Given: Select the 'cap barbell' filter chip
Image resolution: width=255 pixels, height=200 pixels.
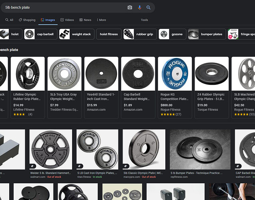Looking at the screenshot, I should pos(41,34).
